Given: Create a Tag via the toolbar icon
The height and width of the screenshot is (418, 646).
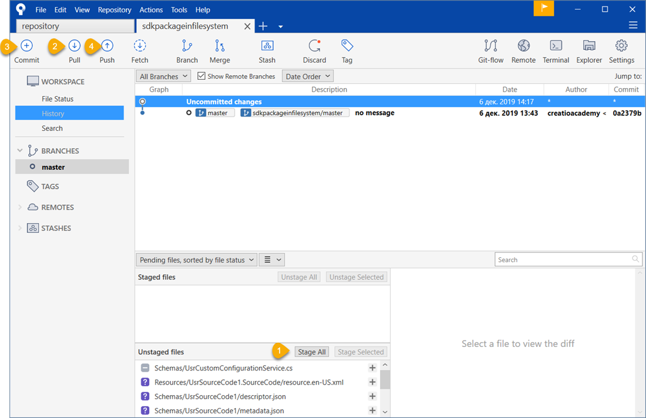Looking at the screenshot, I should [346, 50].
